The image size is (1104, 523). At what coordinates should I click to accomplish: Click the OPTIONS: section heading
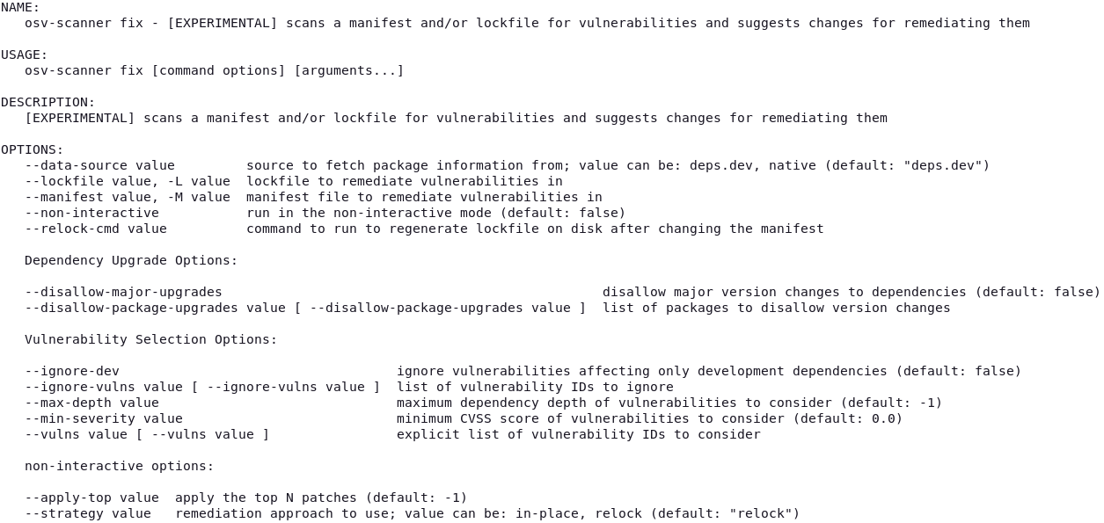click(x=32, y=149)
